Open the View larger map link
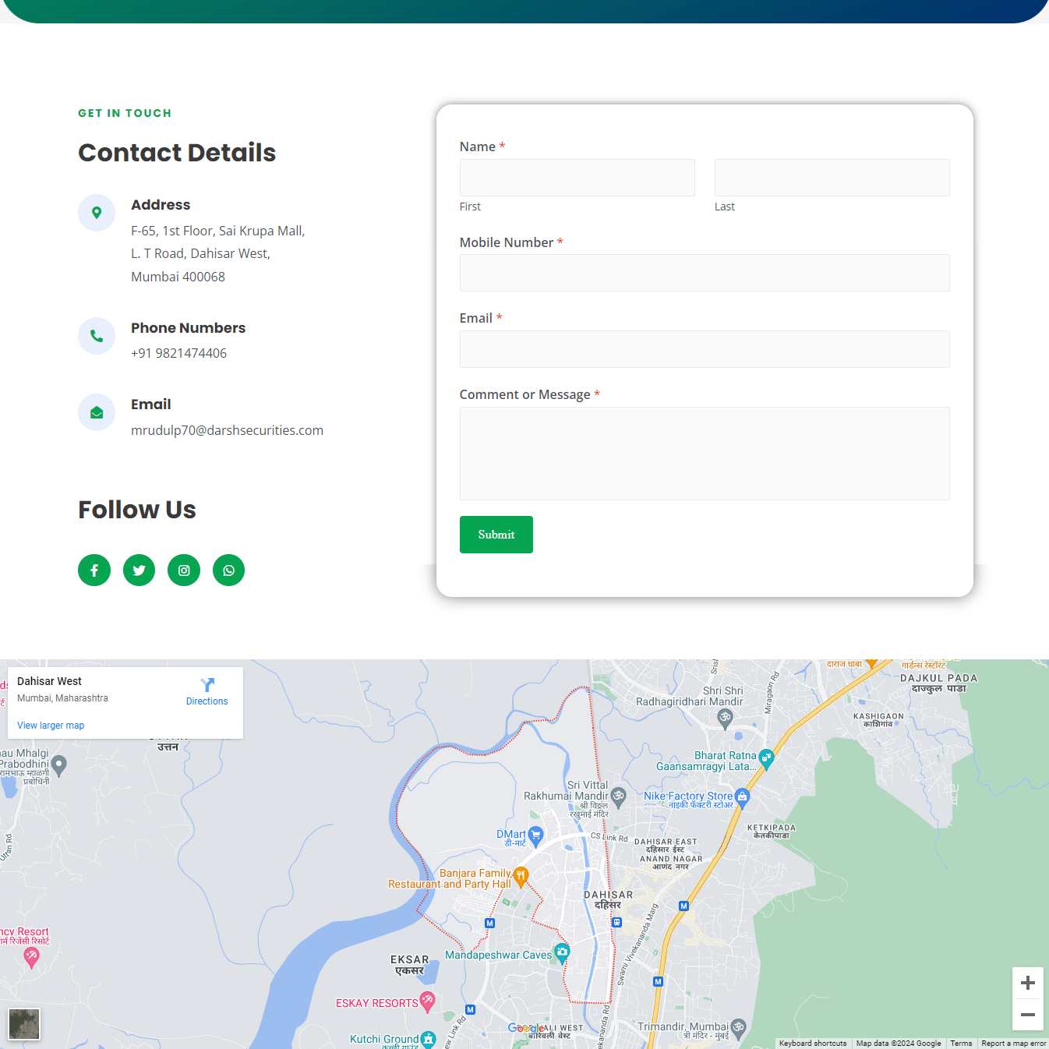Screen dimensions: 1049x1049 (x=51, y=726)
